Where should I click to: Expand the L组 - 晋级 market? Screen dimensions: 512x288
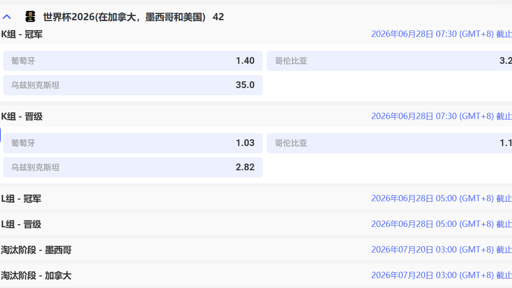tap(21, 224)
